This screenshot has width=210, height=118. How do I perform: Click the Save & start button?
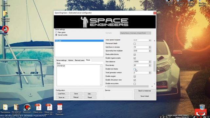point(145,96)
